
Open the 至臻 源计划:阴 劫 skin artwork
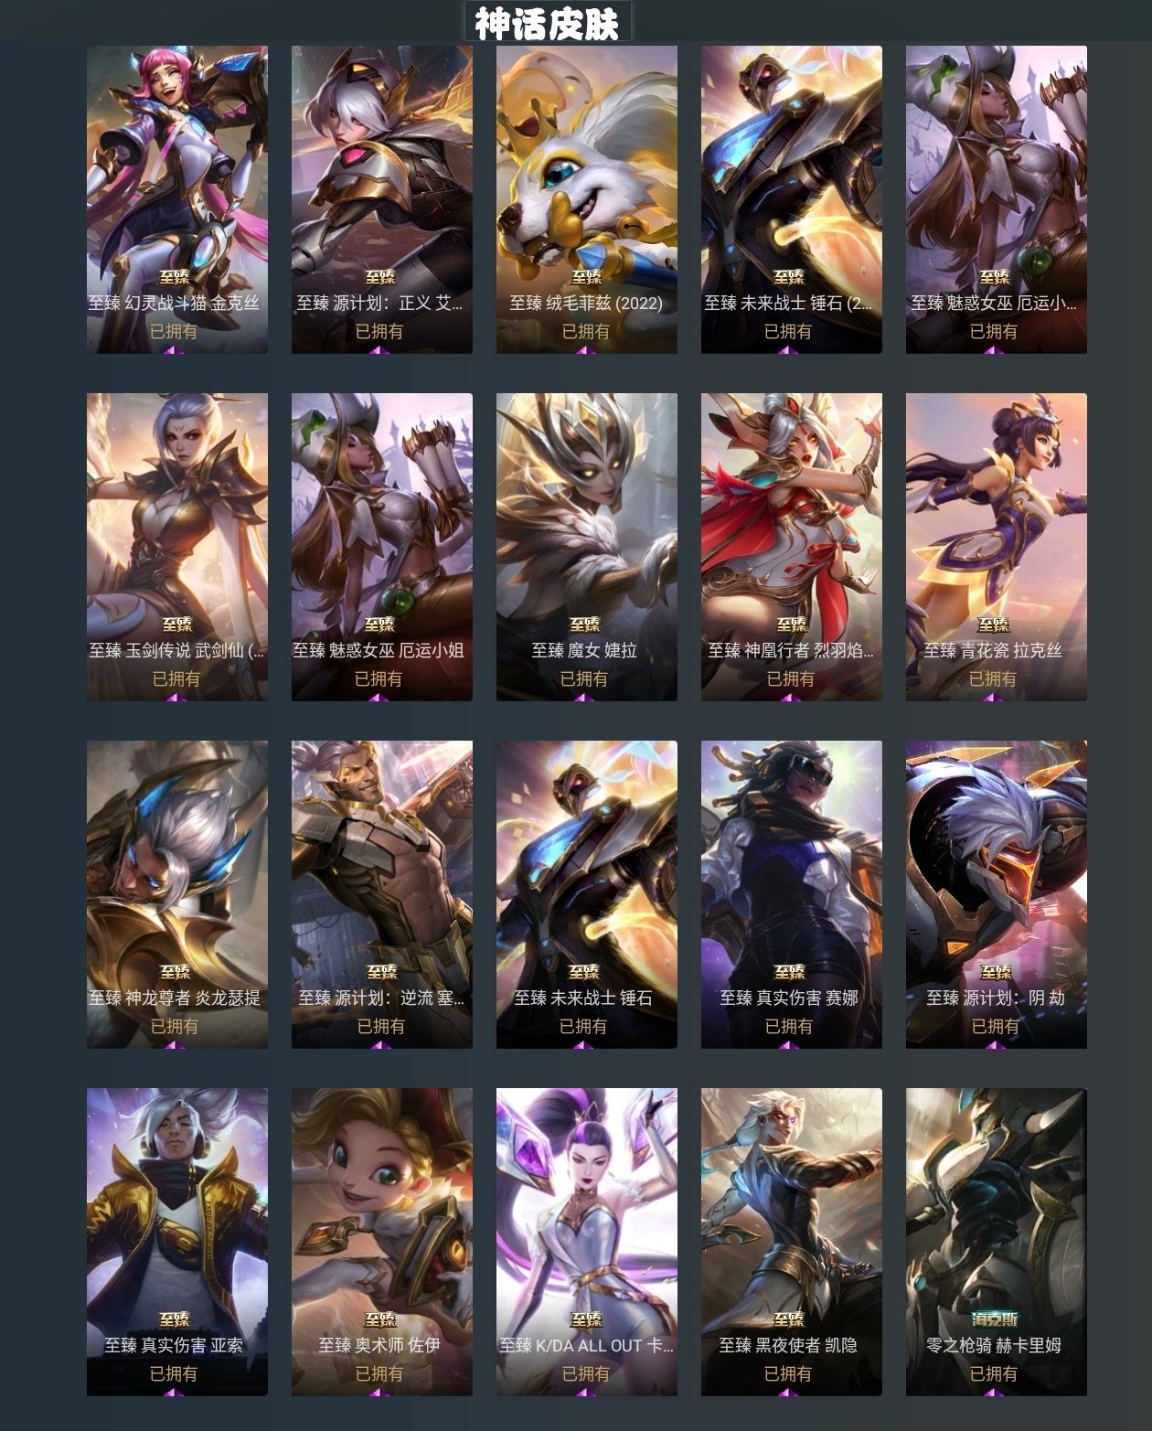(997, 894)
